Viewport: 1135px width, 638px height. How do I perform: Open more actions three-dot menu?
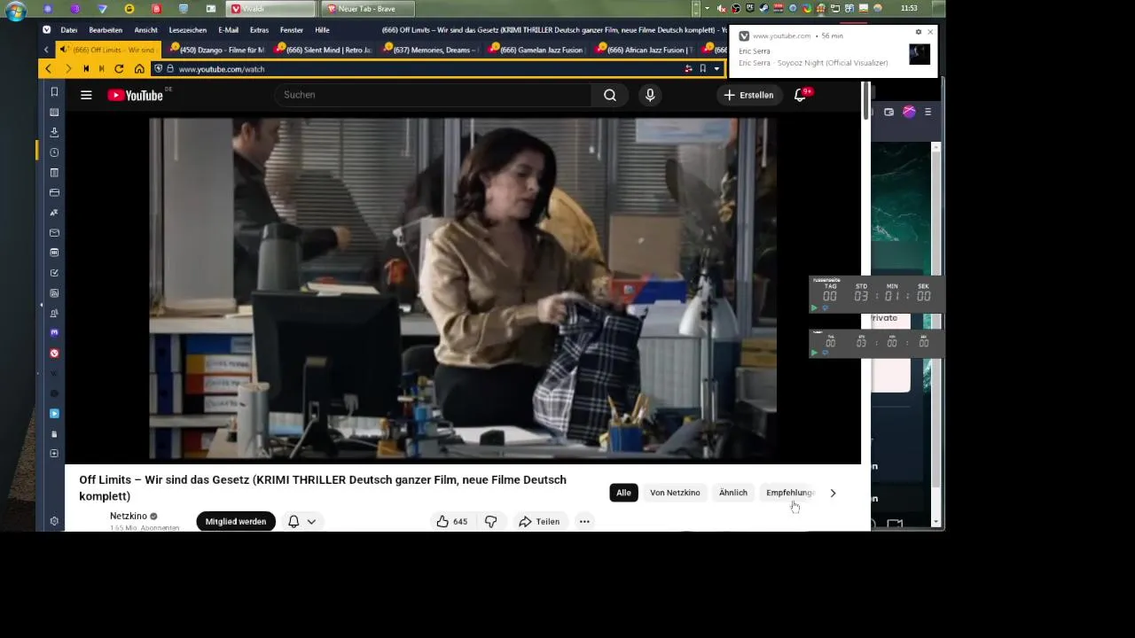[584, 521]
